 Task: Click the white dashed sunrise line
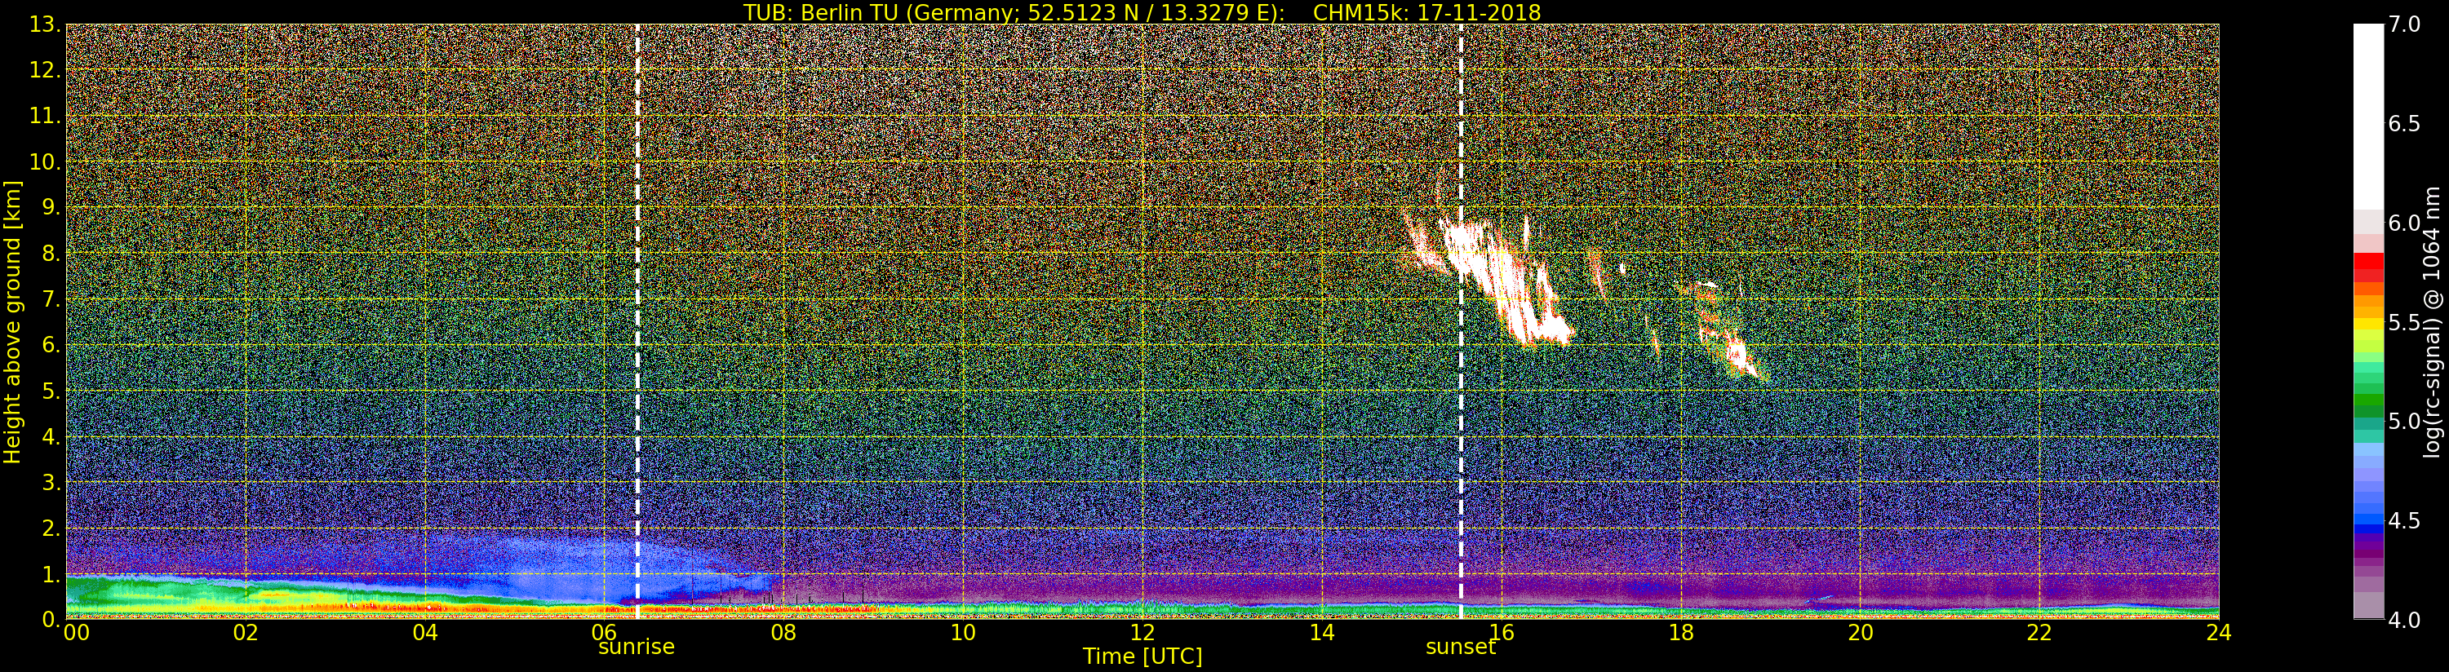(x=637, y=321)
